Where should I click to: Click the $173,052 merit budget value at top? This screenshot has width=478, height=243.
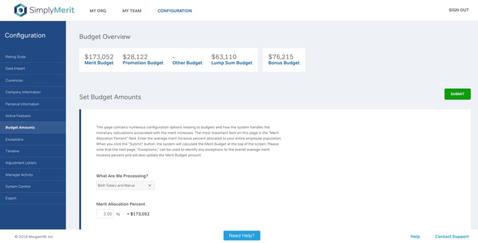point(99,57)
